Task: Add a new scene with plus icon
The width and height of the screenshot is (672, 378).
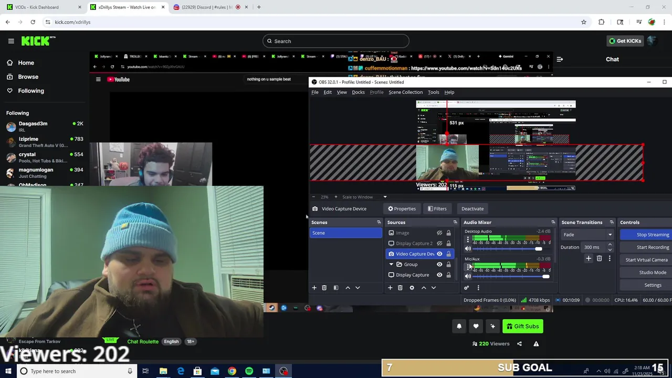Action: pos(314,288)
